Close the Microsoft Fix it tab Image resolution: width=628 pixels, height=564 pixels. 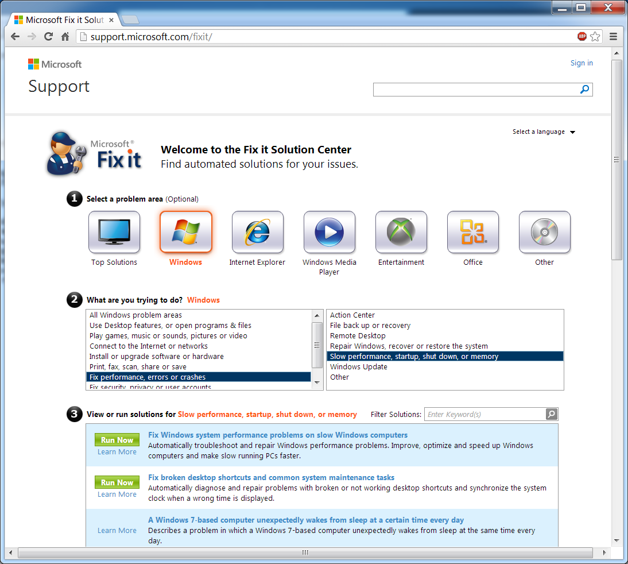[111, 20]
